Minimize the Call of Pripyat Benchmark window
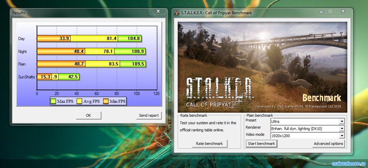368x168 pixels. pos(321,11)
